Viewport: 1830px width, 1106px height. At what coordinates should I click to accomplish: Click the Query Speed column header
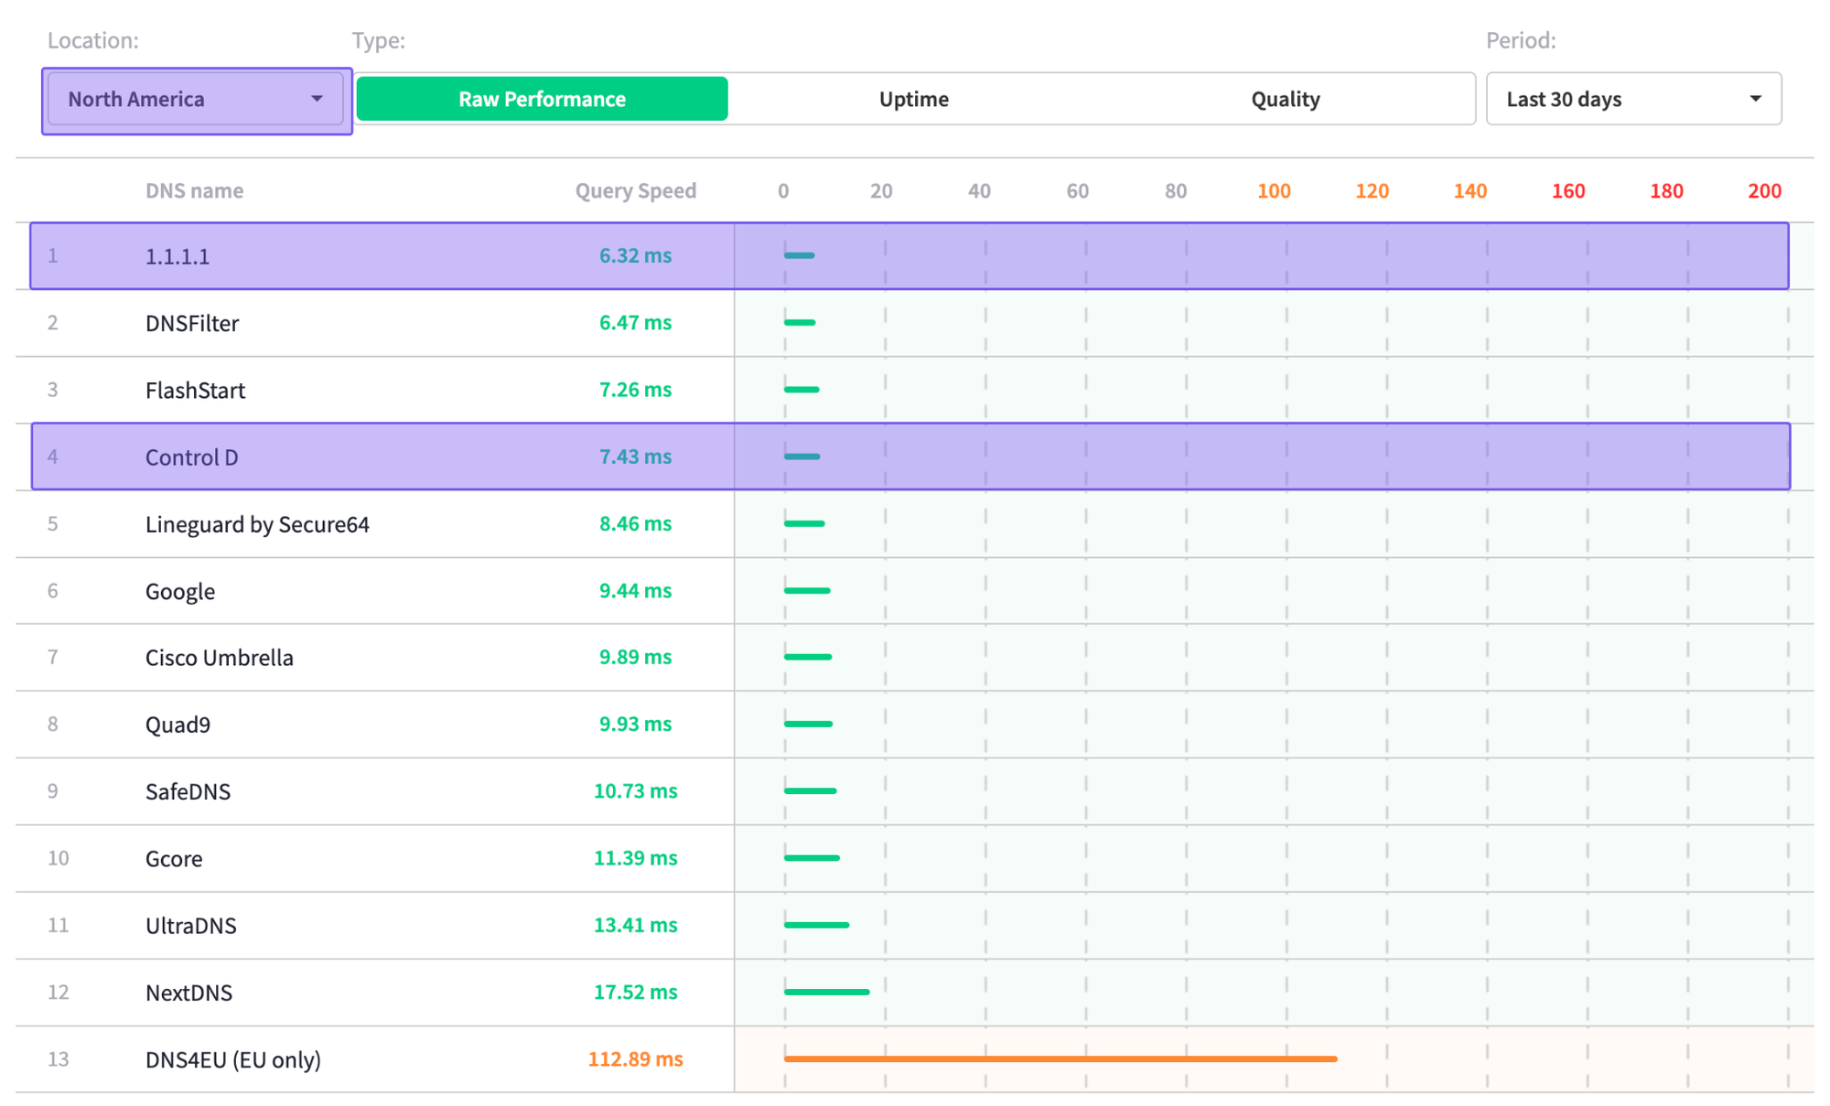[635, 190]
